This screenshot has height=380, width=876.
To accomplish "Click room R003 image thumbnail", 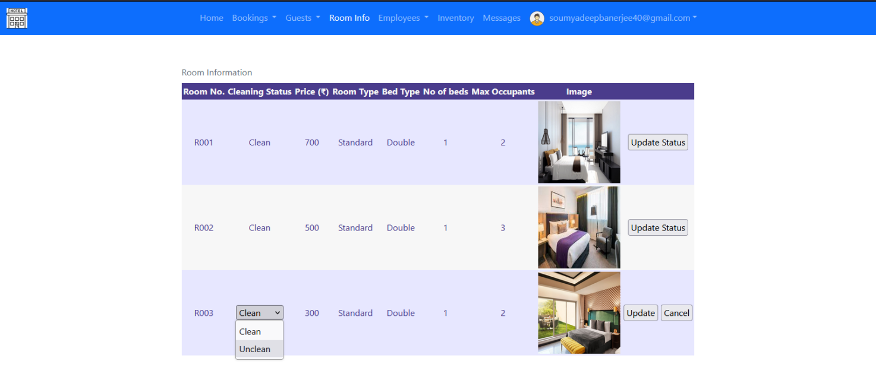I will click(x=579, y=313).
